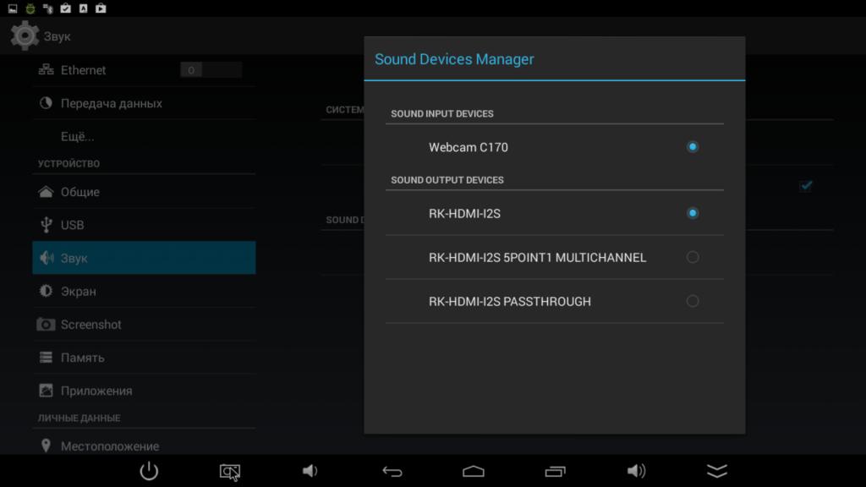Go to home screen via home icon
Image resolution: width=866 pixels, height=487 pixels.
[474, 471]
